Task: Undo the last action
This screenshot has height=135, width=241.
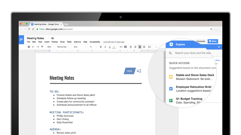Action: click(x=33, y=47)
